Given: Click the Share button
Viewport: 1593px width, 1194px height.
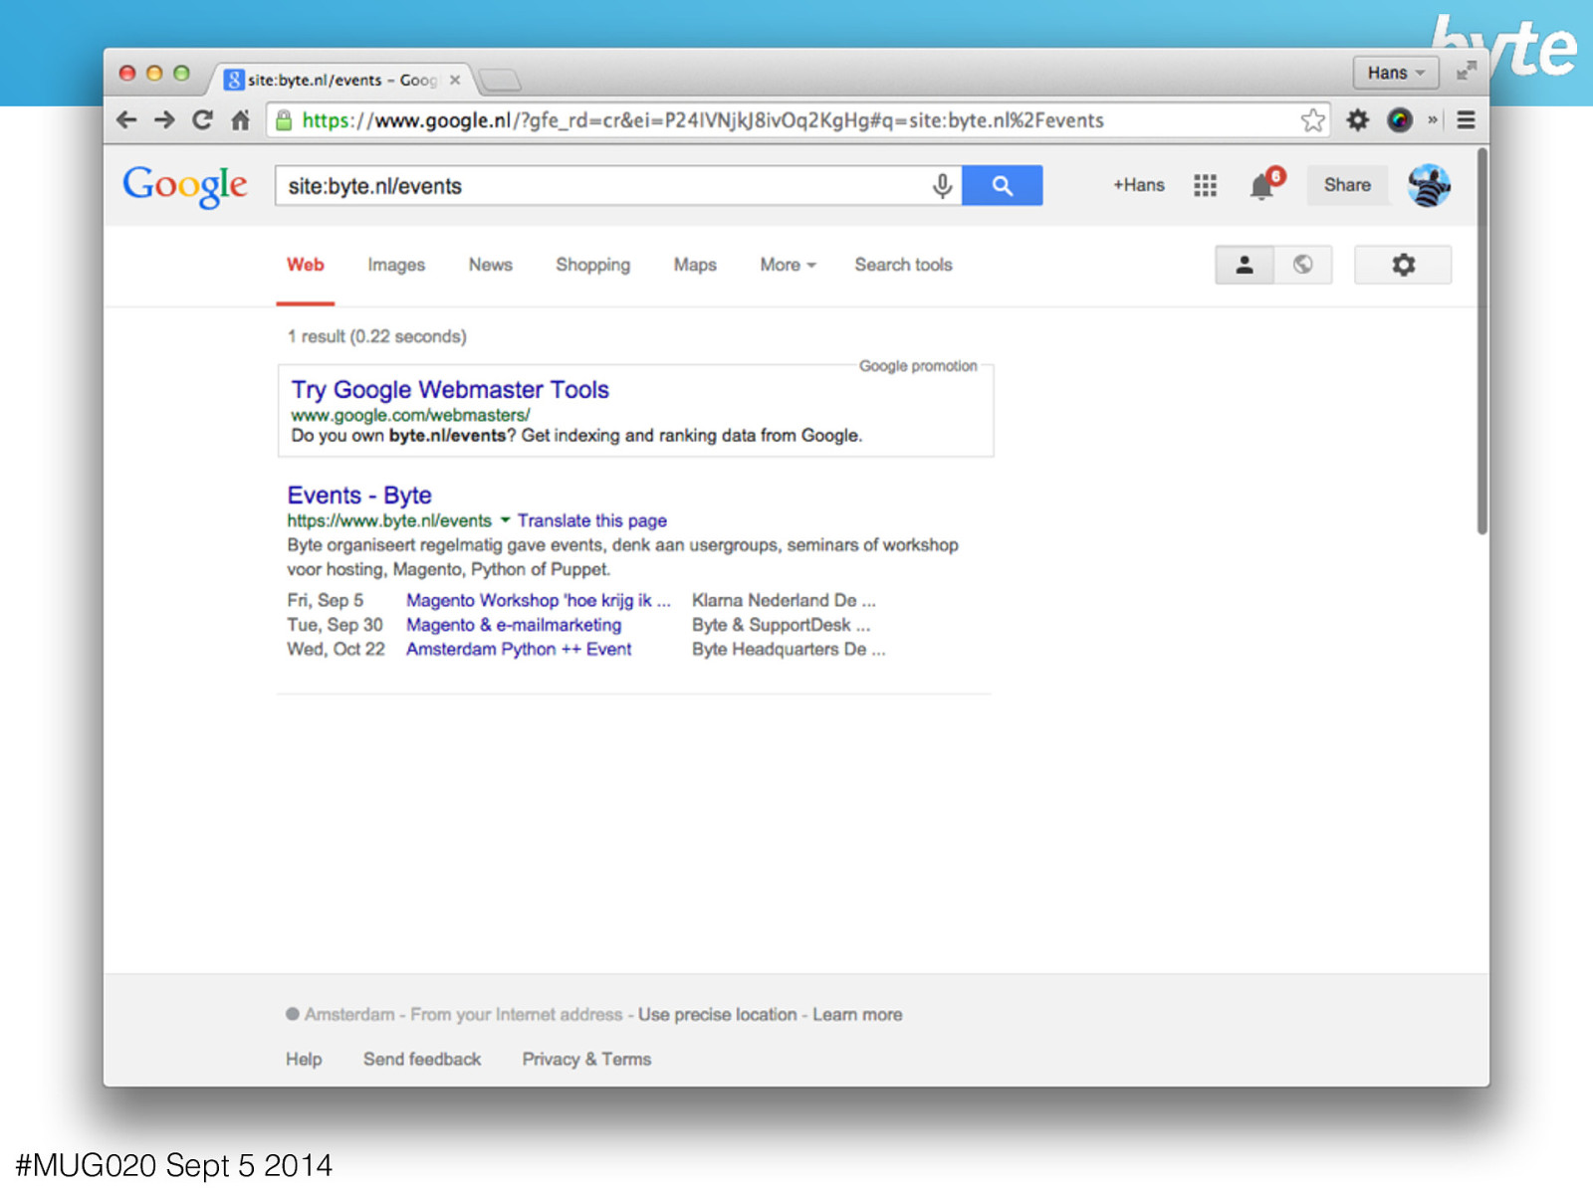Looking at the screenshot, I should pyautogui.click(x=1347, y=185).
